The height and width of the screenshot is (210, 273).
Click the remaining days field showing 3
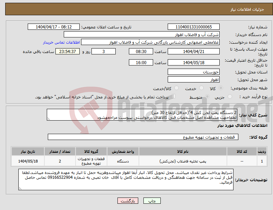pos(104,51)
